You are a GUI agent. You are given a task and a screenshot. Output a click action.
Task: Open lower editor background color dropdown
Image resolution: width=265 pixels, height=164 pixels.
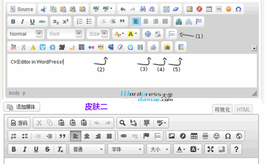(195, 149)
